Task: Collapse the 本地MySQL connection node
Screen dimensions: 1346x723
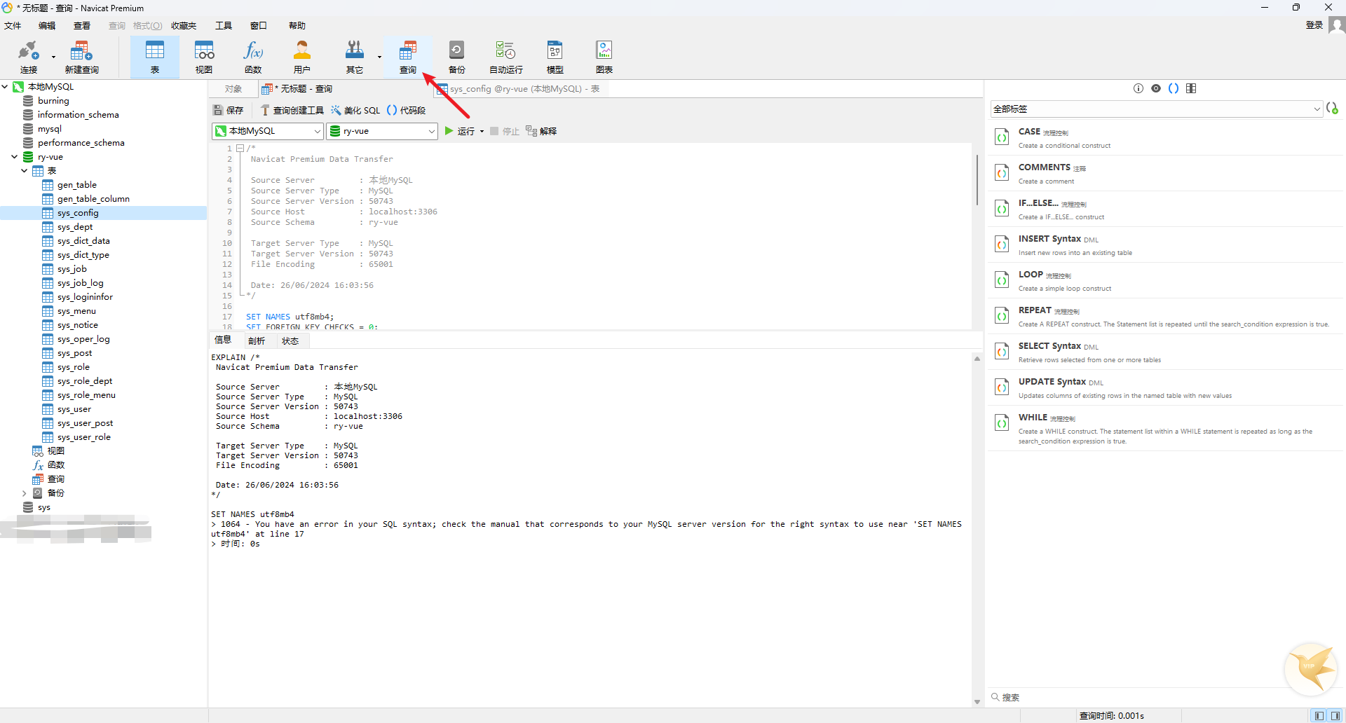Action: [x=6, y=87]
